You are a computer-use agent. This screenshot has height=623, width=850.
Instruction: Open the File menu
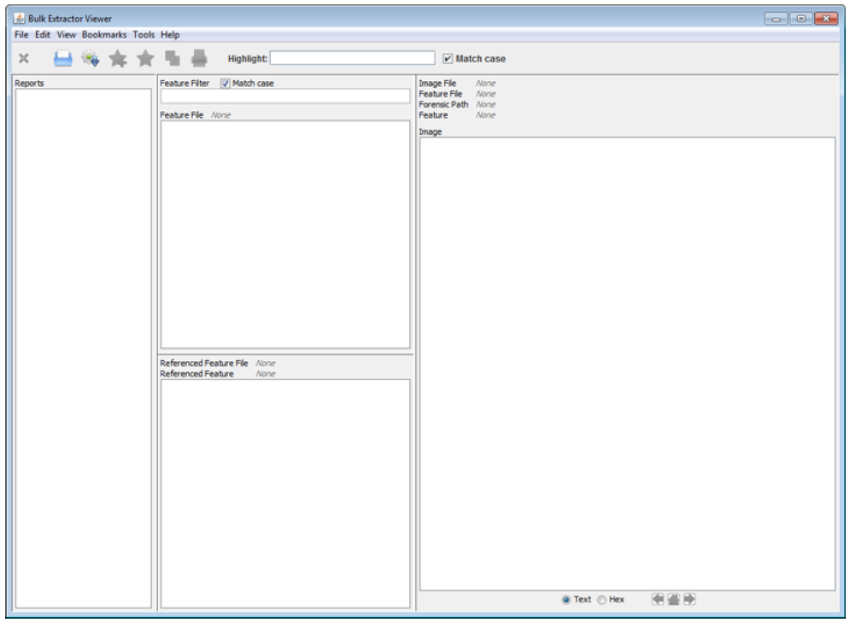pyautogui.click(x=21, y=35)
